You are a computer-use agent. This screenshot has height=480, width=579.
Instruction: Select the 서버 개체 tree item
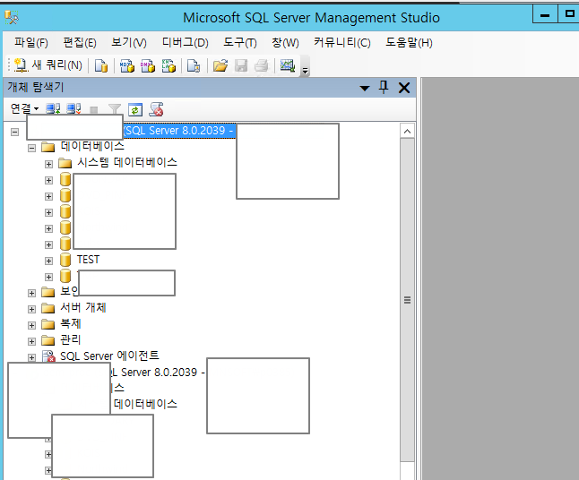tap(83, 308)
